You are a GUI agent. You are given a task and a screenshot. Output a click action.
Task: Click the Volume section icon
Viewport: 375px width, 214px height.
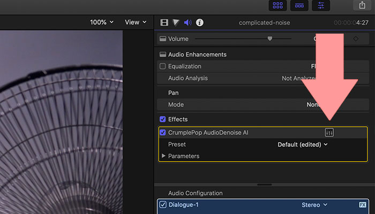point(163,39)
